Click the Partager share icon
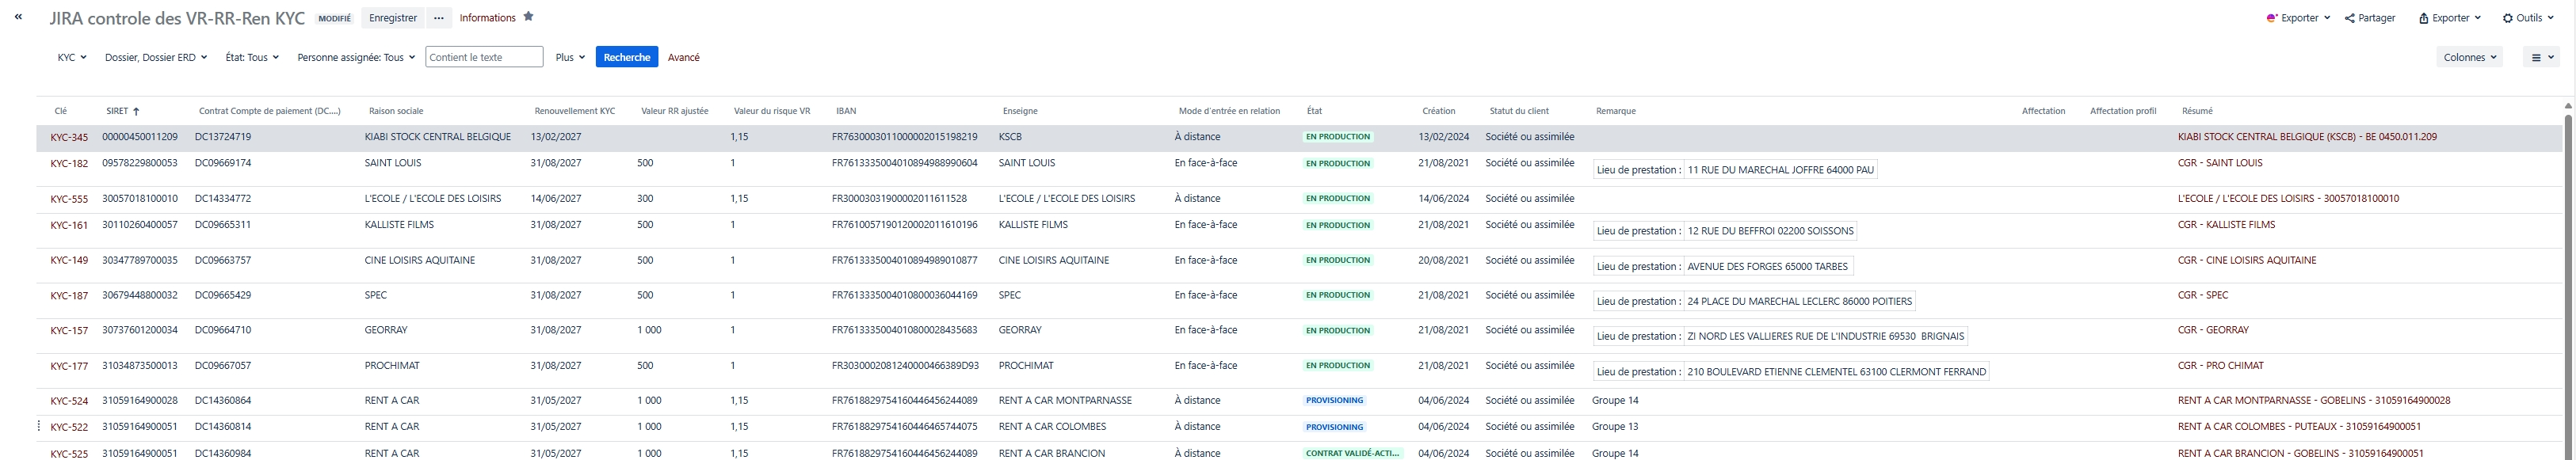The width and height of the screenshot is (2576, 460). click(2349, 18)
